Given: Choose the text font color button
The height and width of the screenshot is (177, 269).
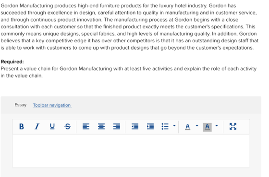Looking at the screenshot, I should (187, 127).
